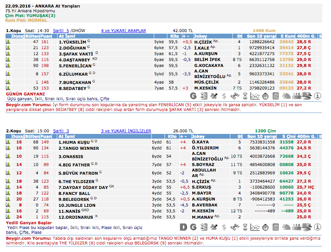Open the info icon for race 2
Screen dimensions: 331x252
coord(317,227)
